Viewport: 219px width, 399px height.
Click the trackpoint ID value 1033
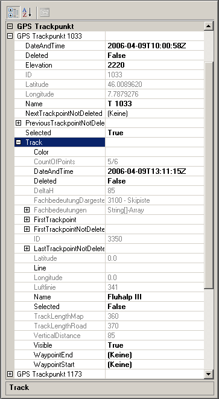pyautogui.click(x=115, y=75)
